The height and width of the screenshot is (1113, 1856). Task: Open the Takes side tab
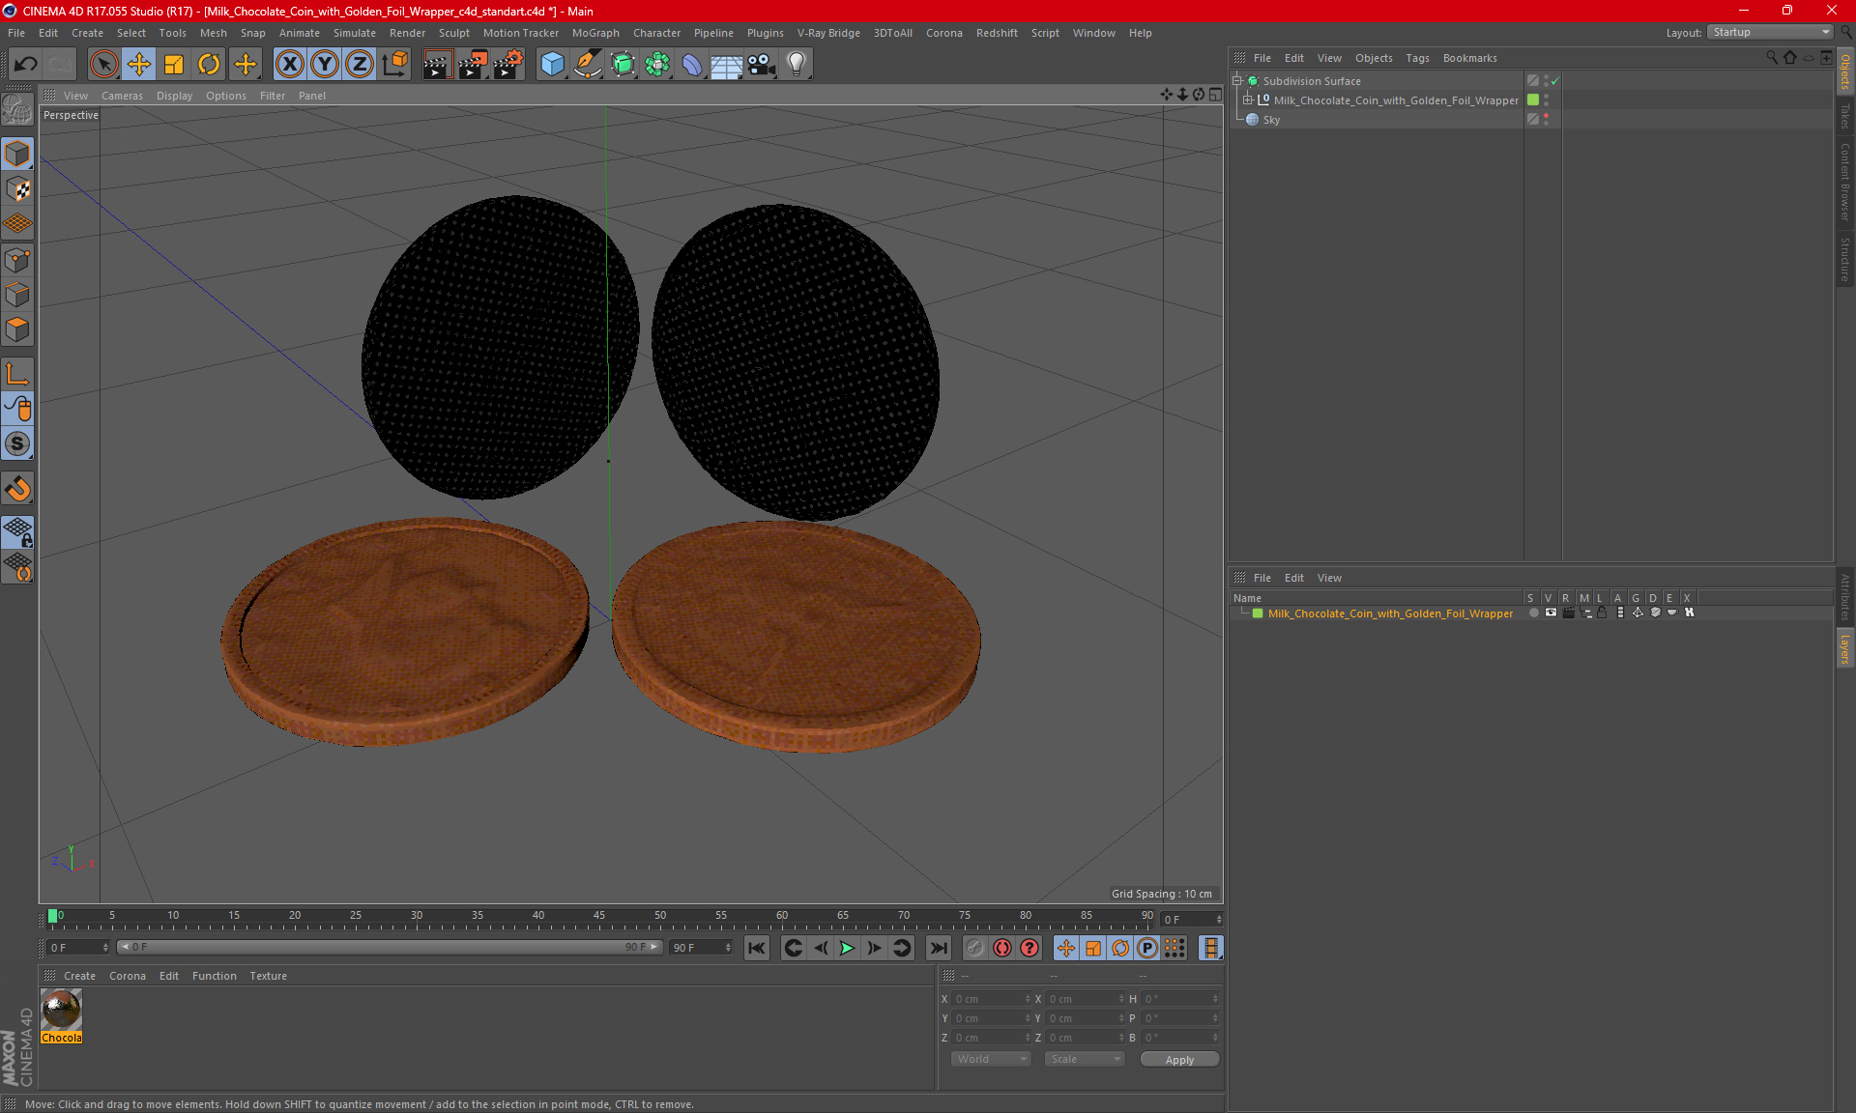pos(1844,116)
